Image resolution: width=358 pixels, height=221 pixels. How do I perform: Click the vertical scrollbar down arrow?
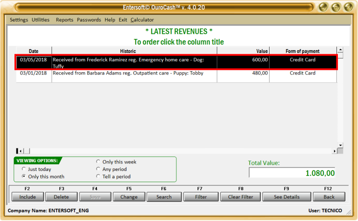click(340, 145)
